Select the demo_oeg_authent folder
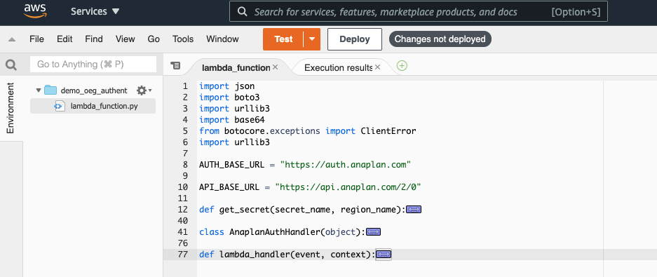The height and width of the screenshot is (277, 657). tap(94, 90)
